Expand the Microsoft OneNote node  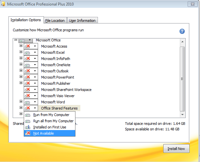tap(21, 64)
